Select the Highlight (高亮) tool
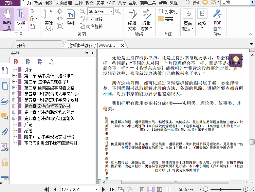The image size is (255, 192). [x=166, y=19]
